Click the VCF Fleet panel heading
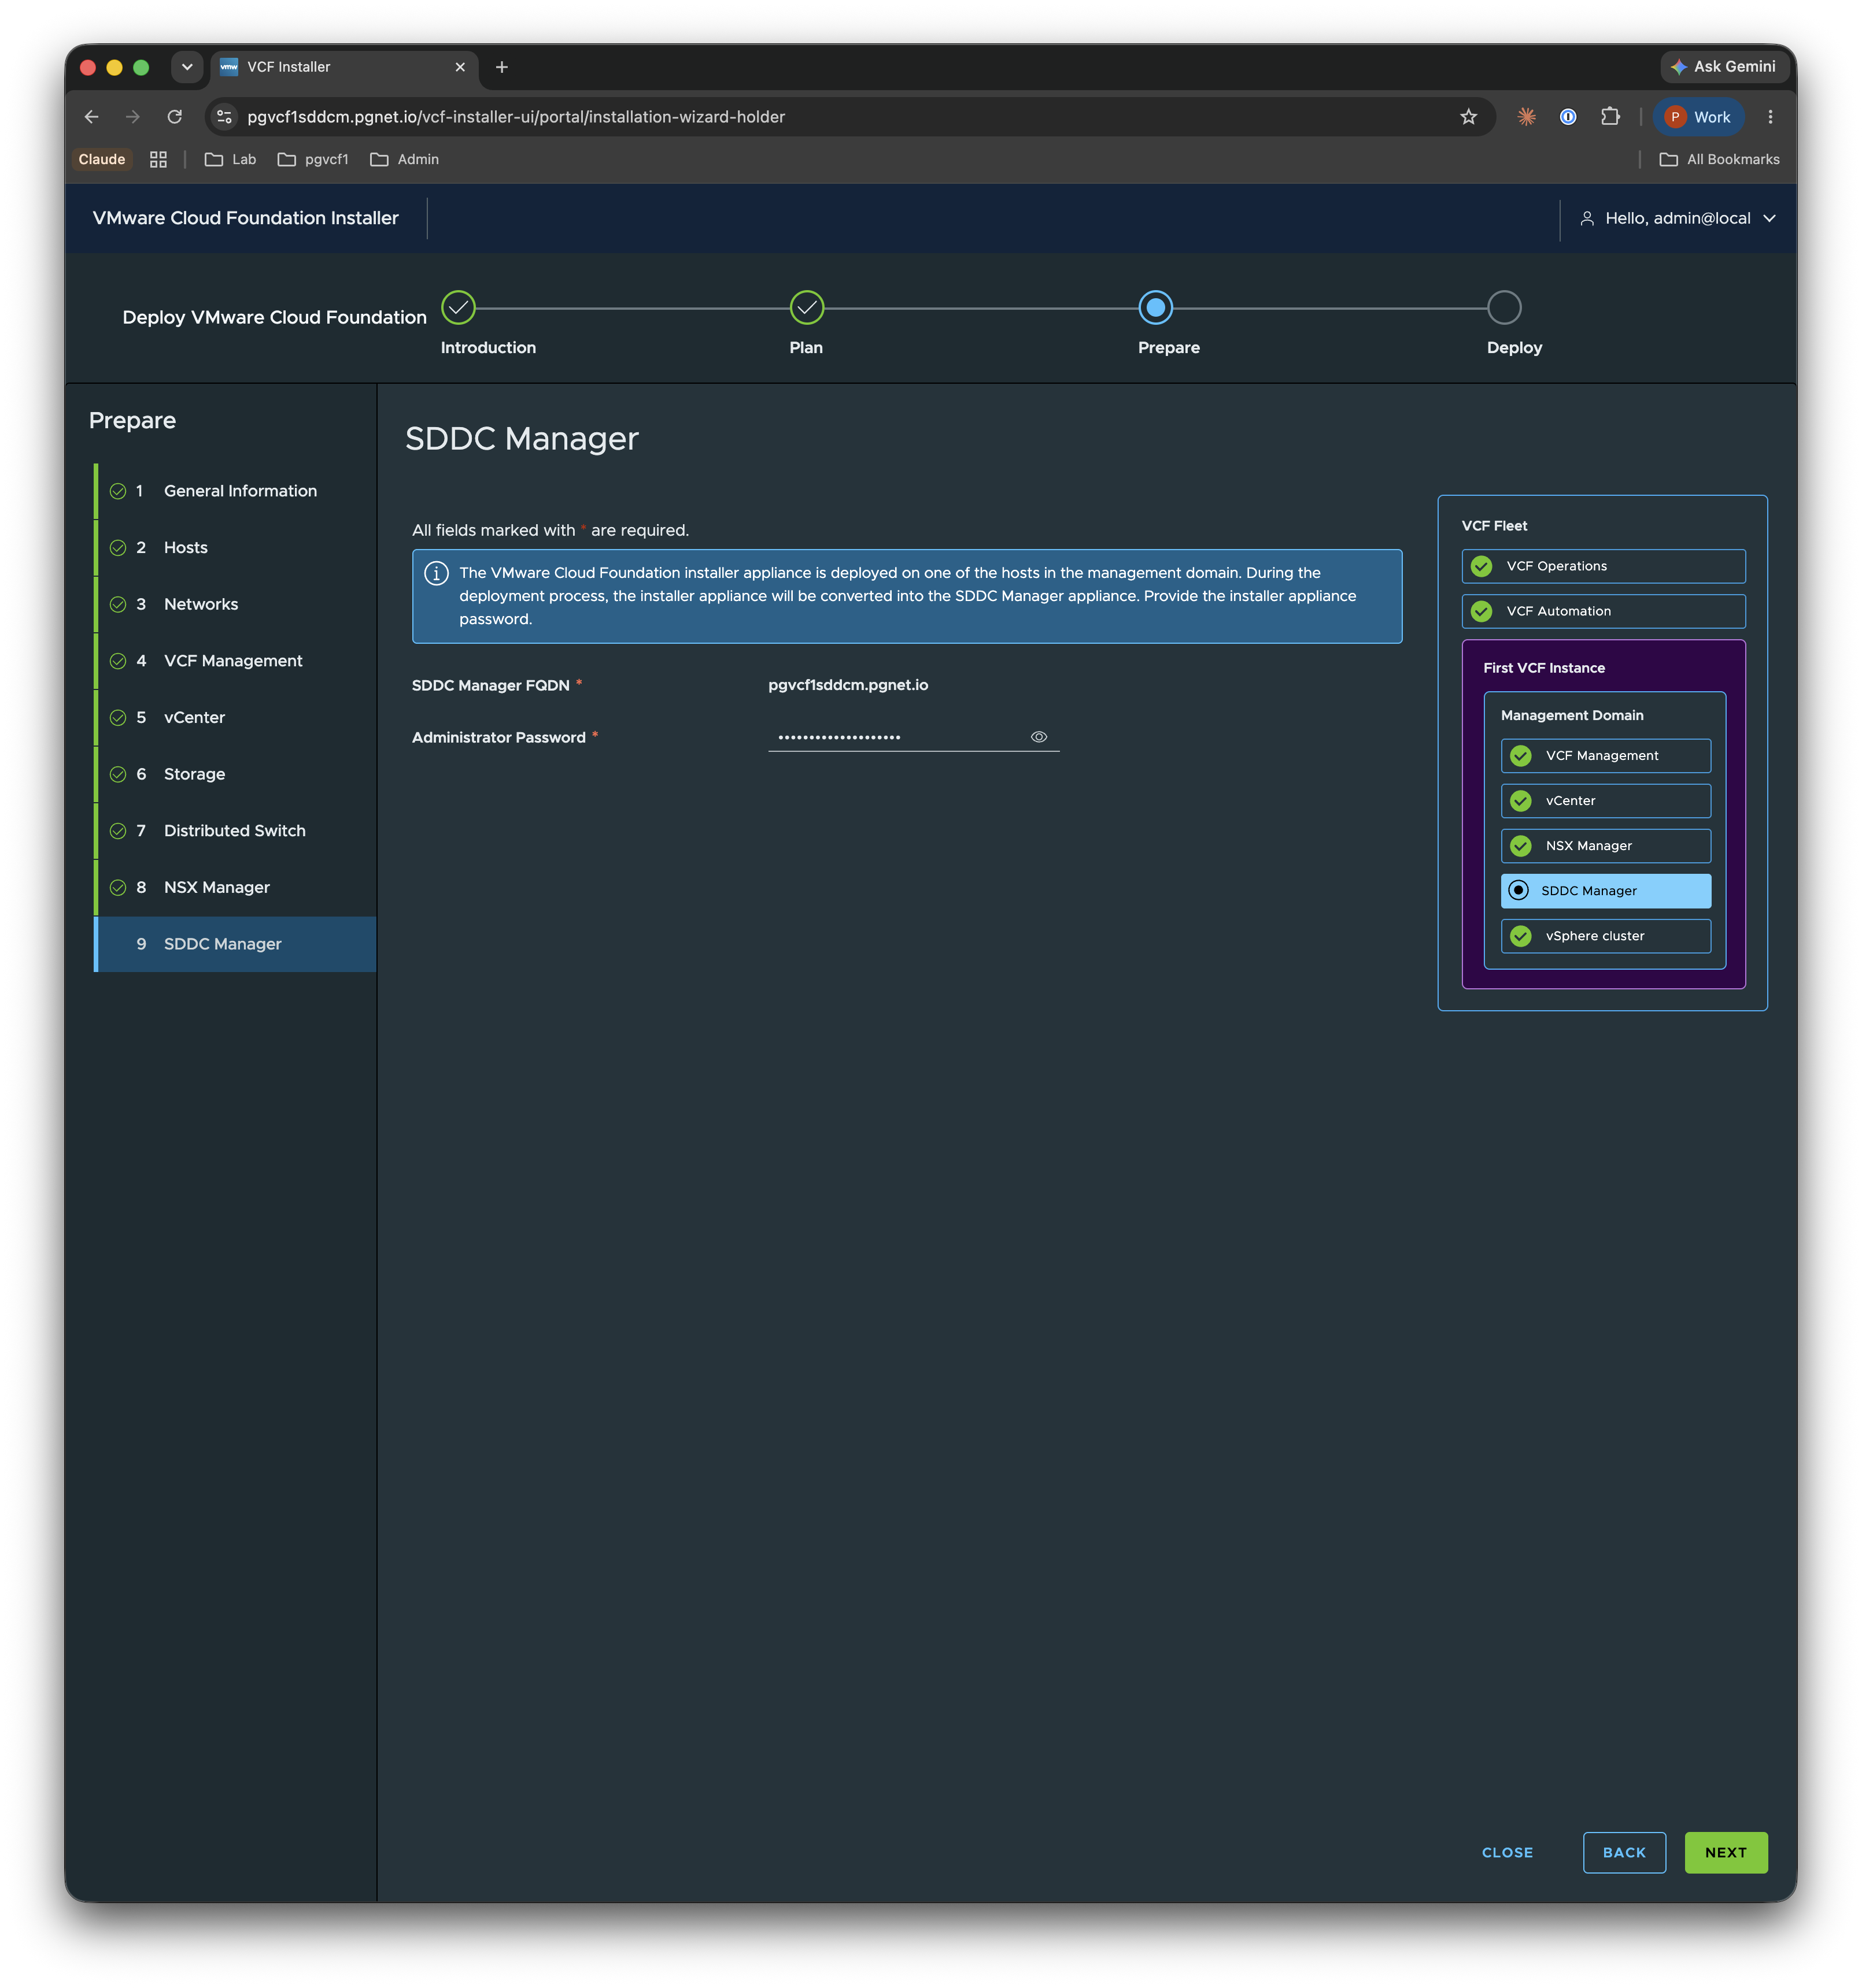The height and width of the screenshot is (1988, 1862). (1494, 526)
